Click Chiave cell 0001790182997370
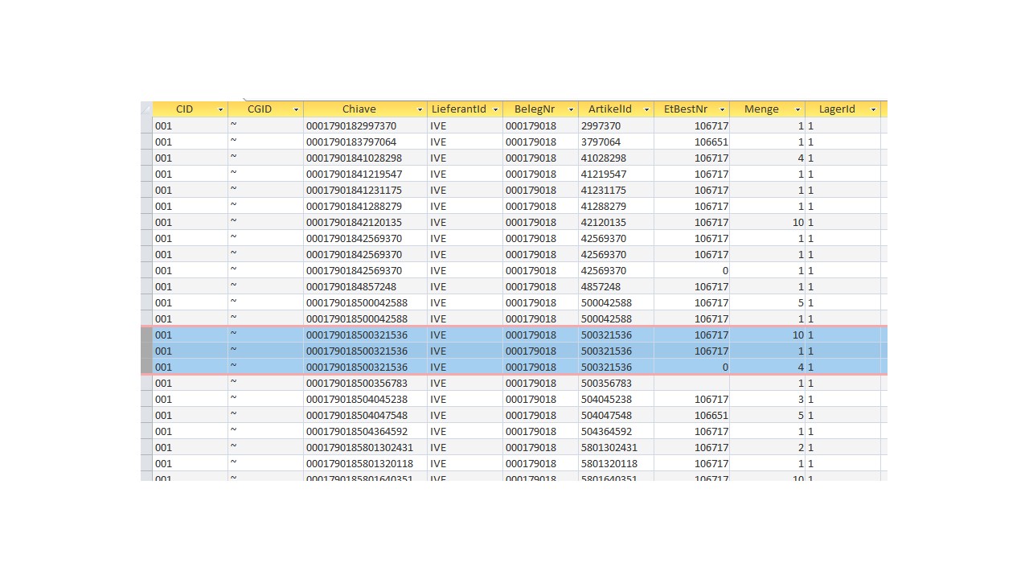This screenshot has width=1029, height=579. pyautogui.click(x=365, y=125)
